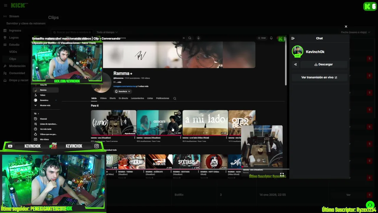Click the TIERNO video thumbnail
Screen dimensions: 378x213
tap(132, 162)
